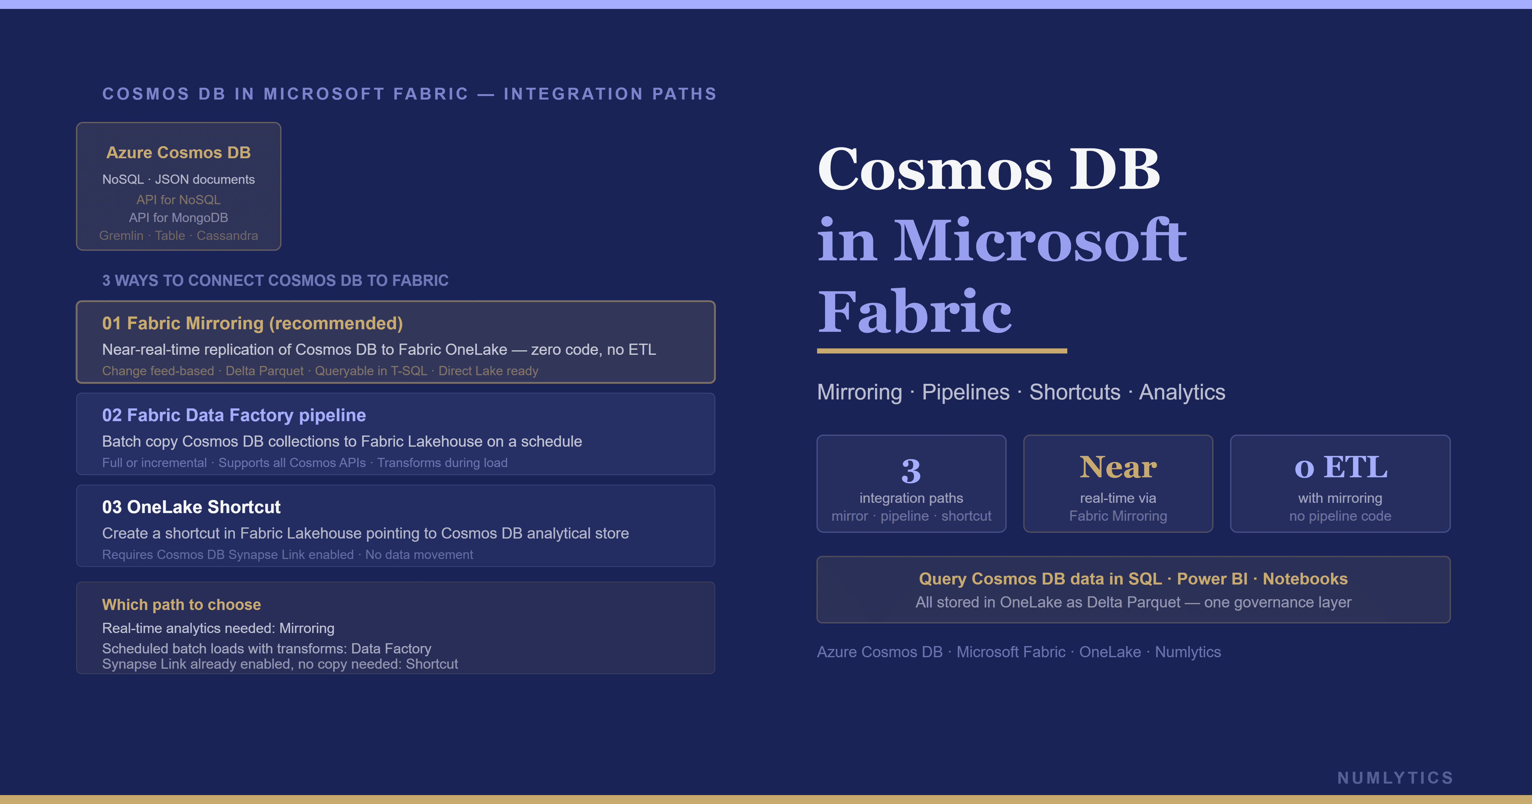Click 'mirror · pipeline · shortcut' caption

pyautogui.click(x=911, y=516)
